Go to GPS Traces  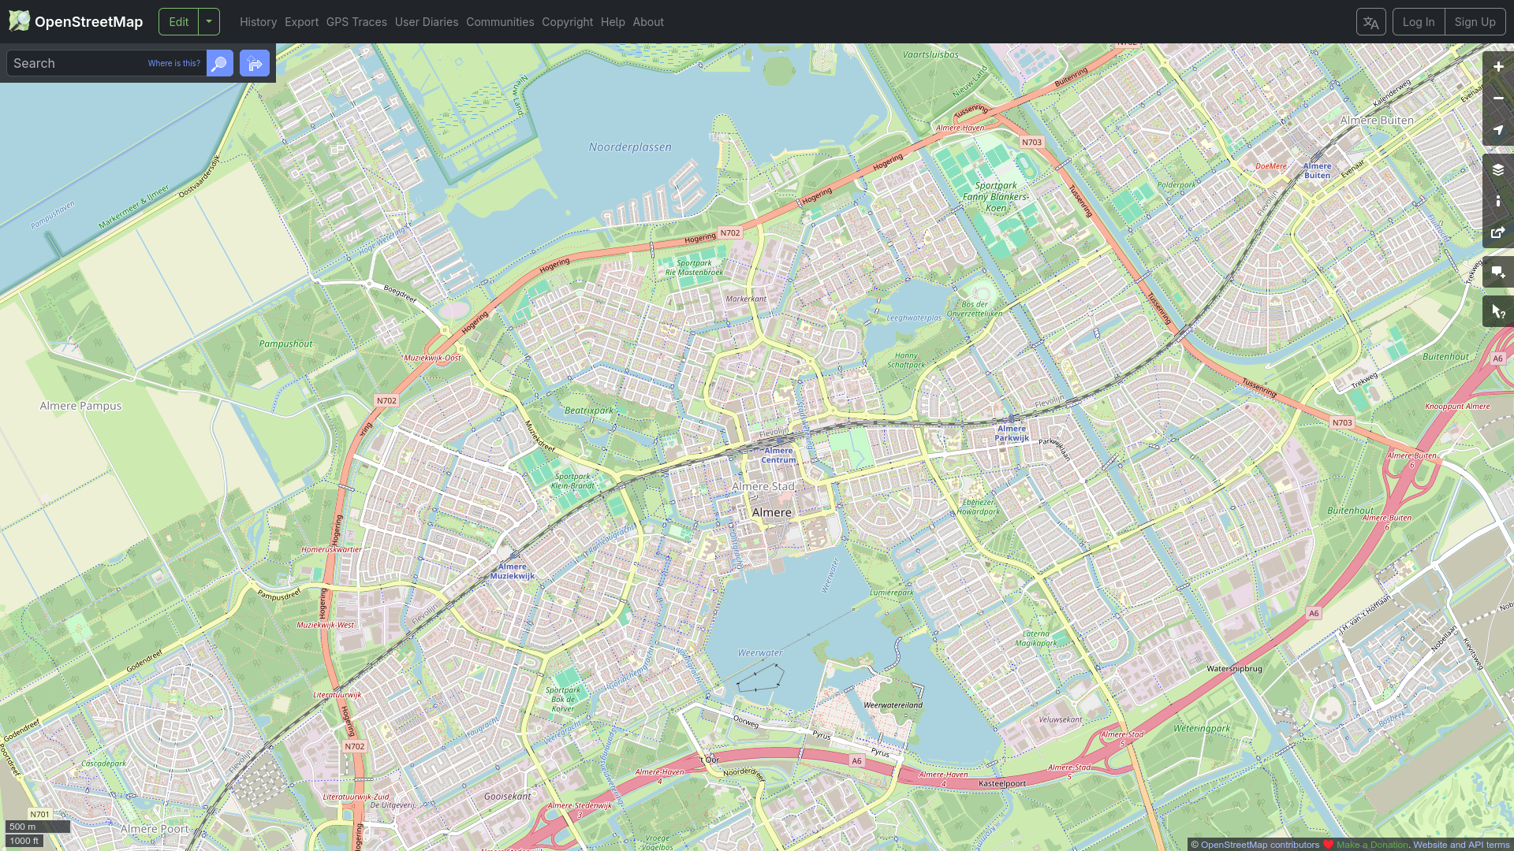(x=356, y=22)
